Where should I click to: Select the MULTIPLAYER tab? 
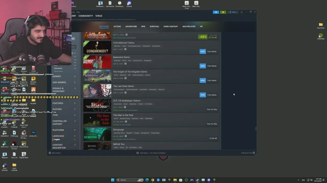pyautogui.click(x=189, y=26)
